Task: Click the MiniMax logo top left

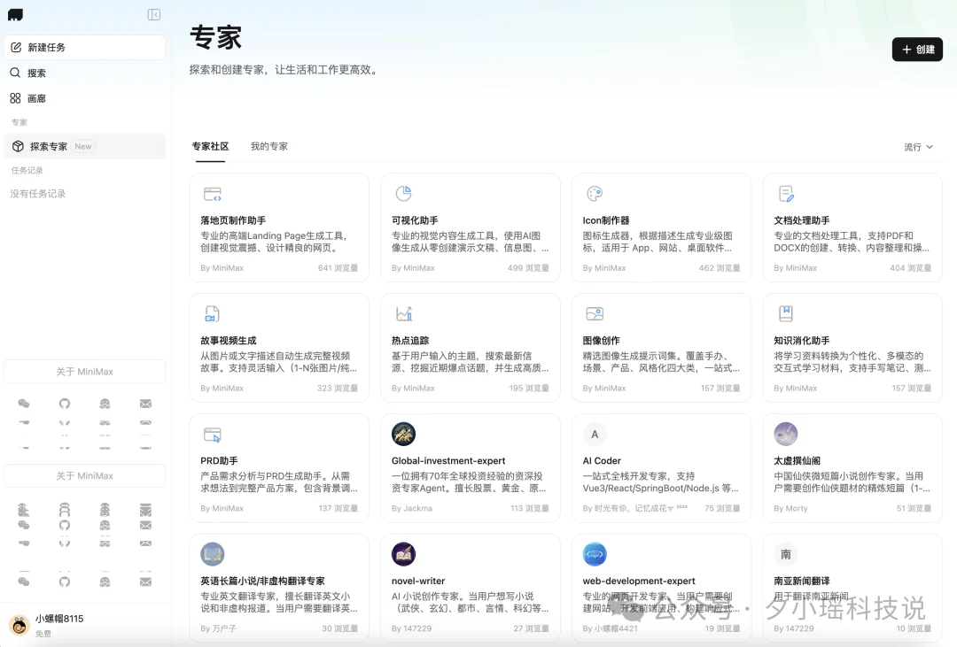Action: click(13, 14)
